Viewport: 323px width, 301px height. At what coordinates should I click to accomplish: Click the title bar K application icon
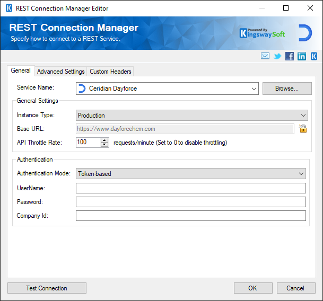9,8
